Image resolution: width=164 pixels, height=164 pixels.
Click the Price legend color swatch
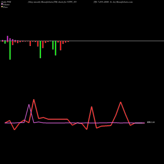pyautogui.click(x=2, y=7)
